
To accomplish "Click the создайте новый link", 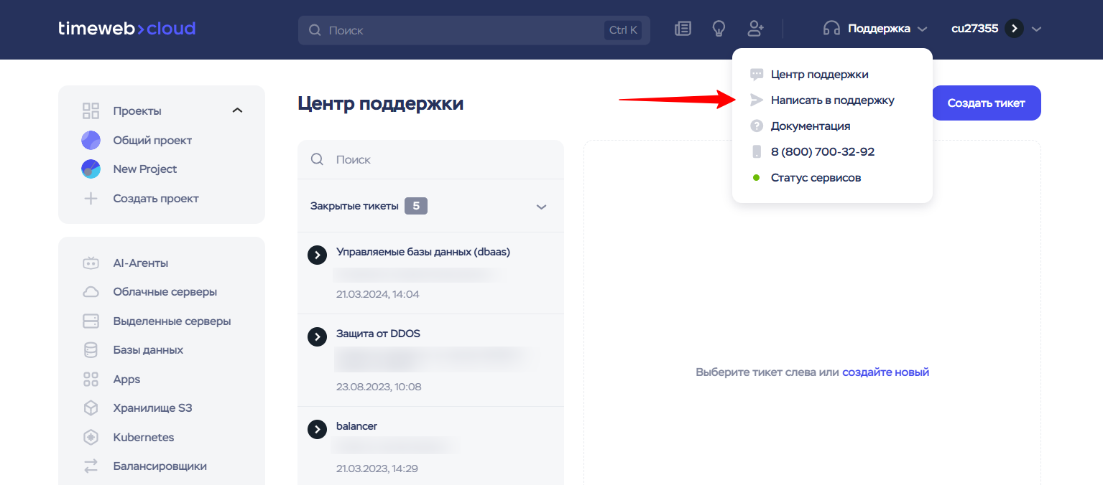I will point(885,372).
